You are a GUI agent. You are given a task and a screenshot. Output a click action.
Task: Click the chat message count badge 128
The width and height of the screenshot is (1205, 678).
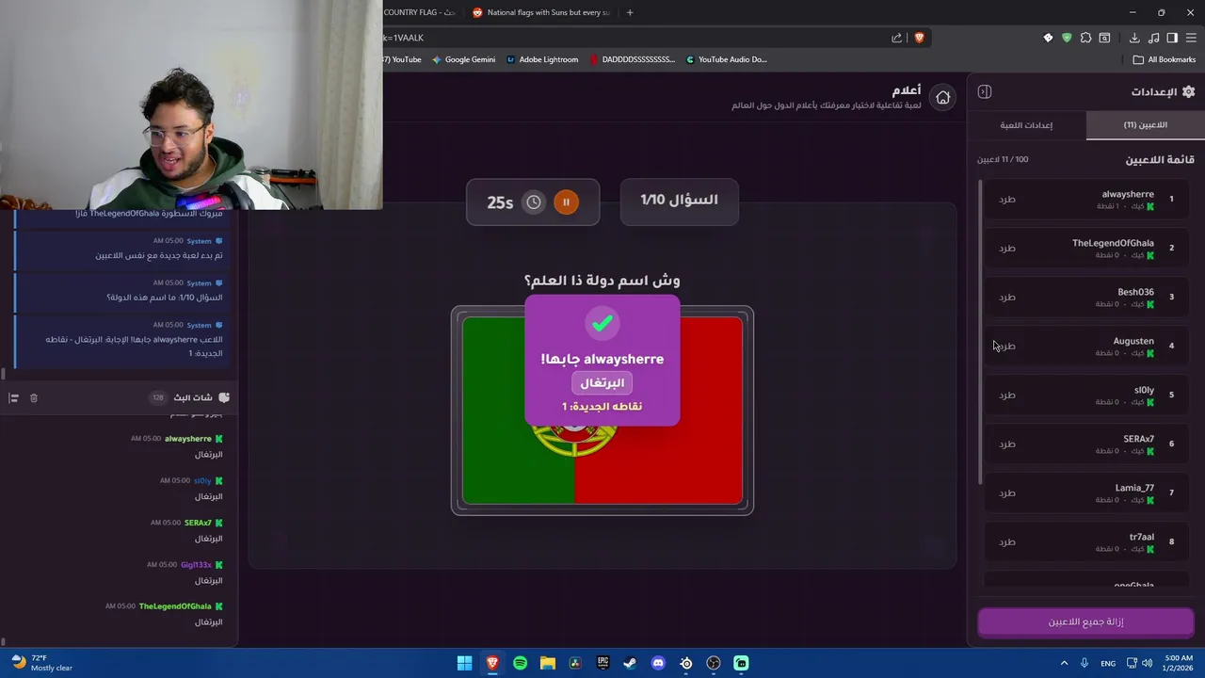pos(157,397)
